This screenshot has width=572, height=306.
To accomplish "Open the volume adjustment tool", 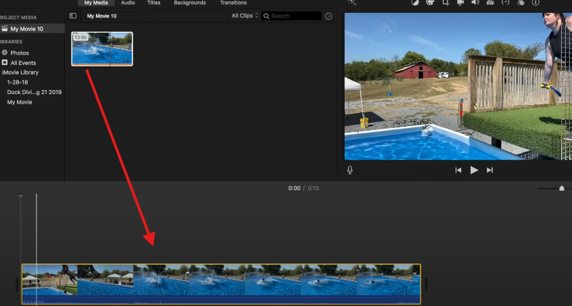I will pyautogui.click(x=475, y=2).
